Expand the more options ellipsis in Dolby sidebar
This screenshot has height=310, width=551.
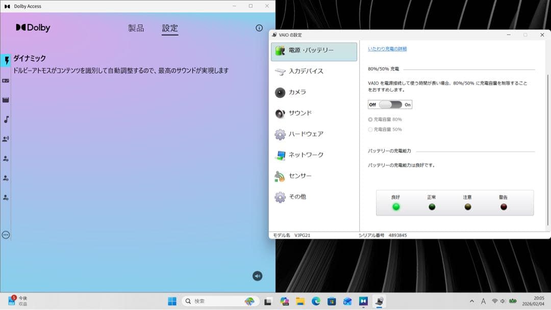[x=6, y=235]
